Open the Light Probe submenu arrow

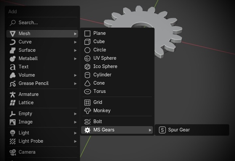[75, 141]
